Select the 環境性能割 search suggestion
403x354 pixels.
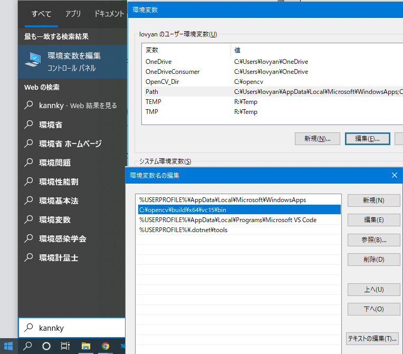point(72,181)
